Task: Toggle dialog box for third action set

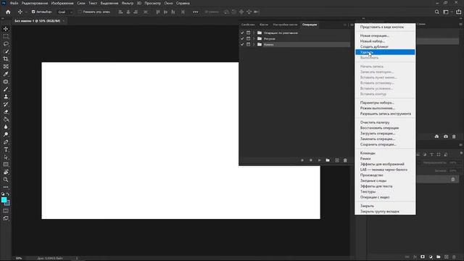Action: 248,44
